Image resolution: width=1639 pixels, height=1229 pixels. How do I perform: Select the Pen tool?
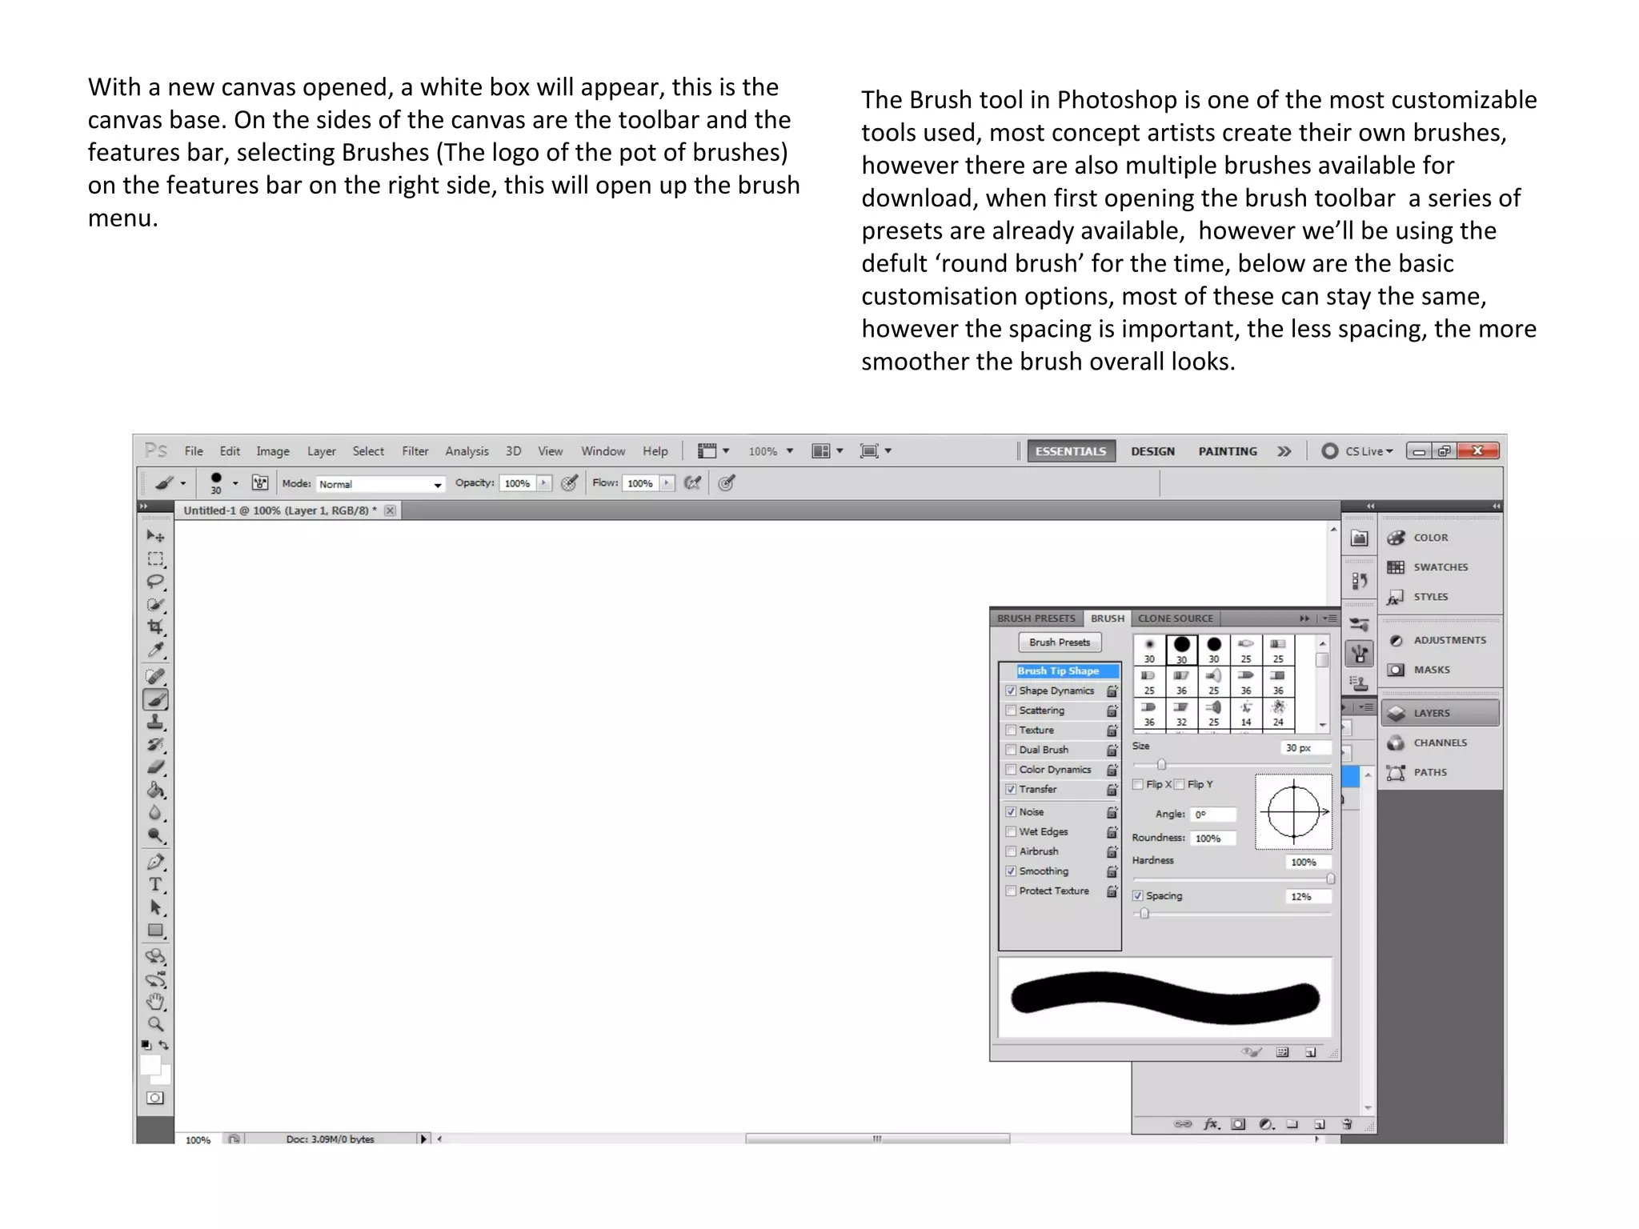155,863
